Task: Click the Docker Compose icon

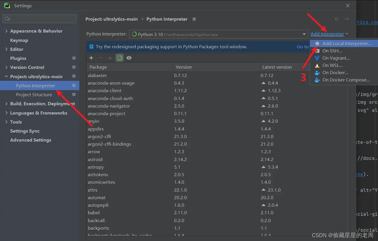Action: [x=317, y=80]
